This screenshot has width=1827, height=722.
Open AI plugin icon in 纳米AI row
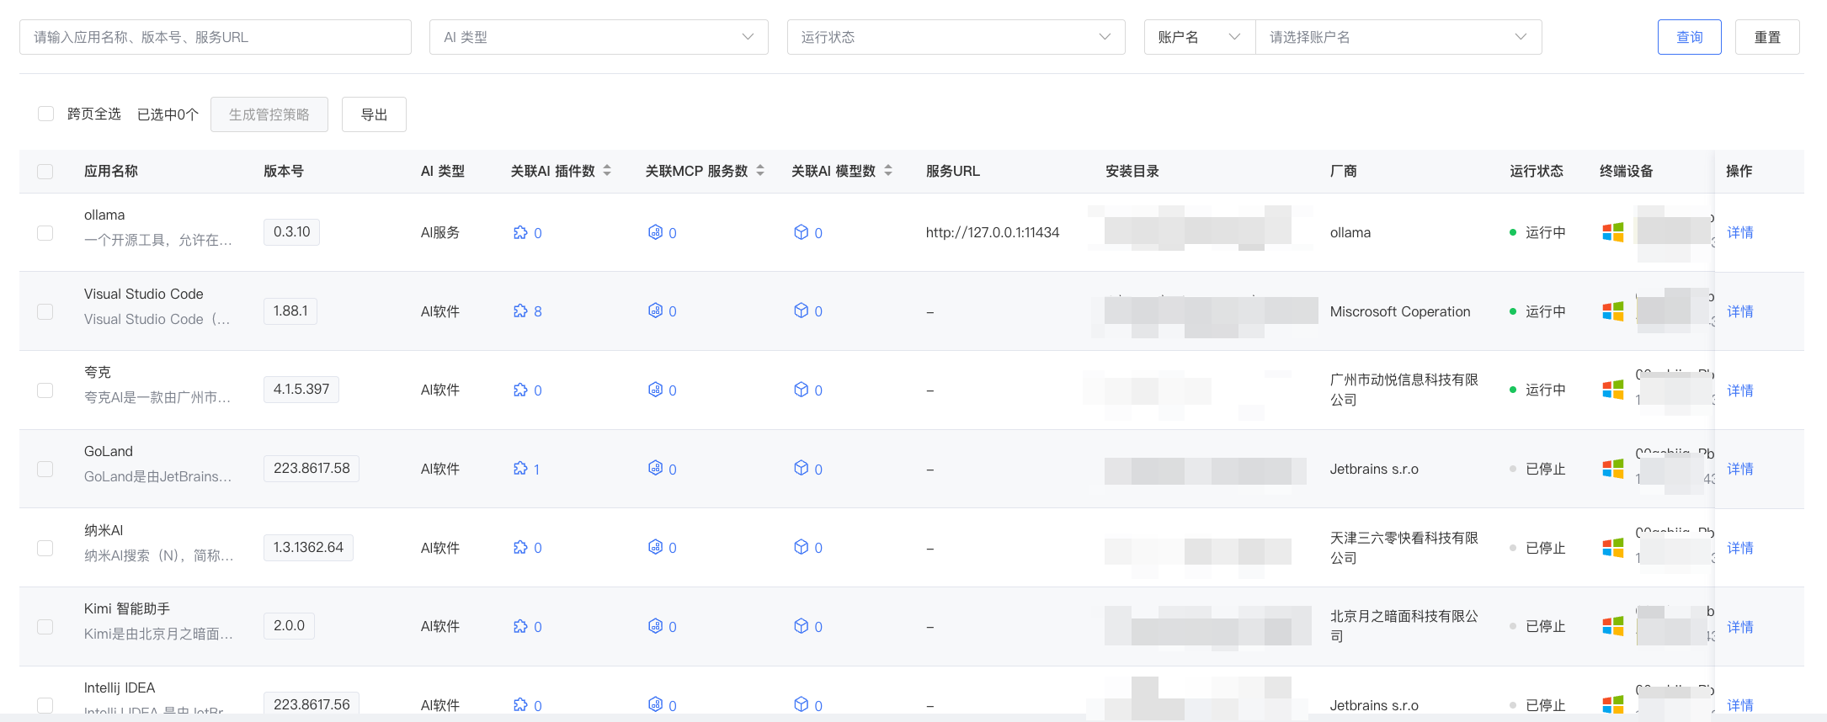[520, 547]
